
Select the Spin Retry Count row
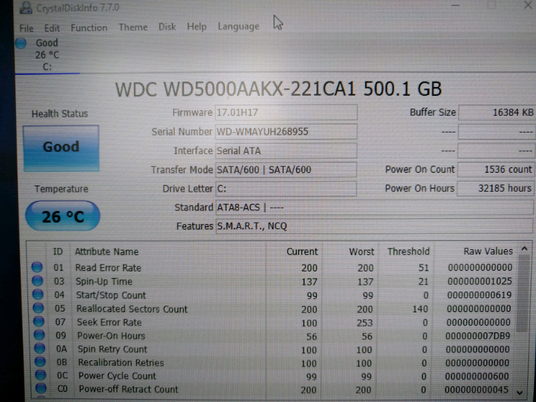click(x=273, y=349)
